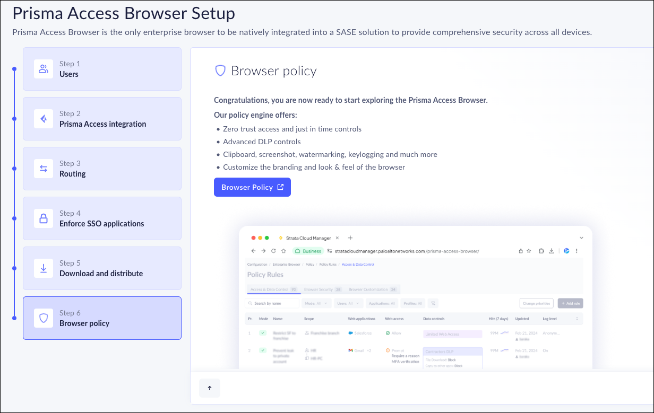654x413 pixels.
Task: Click the padlock icon for Enforce SSO applications
Action: pos(44,218)
